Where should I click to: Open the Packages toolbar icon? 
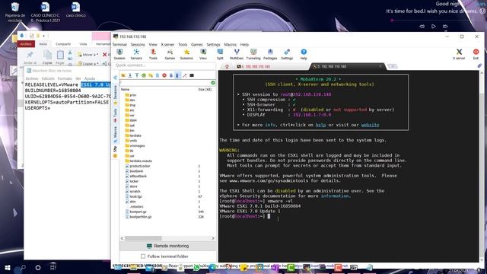270,54
